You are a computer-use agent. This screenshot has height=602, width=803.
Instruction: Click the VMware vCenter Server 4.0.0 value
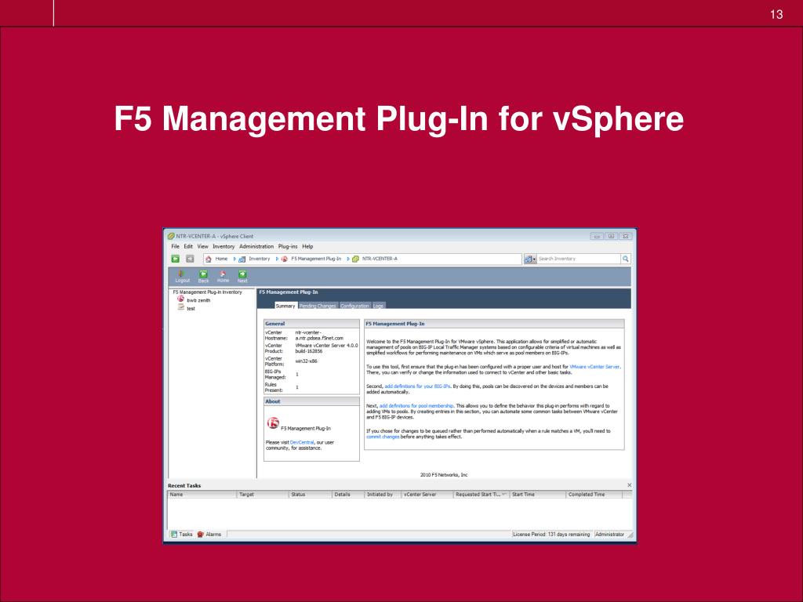point(326,349)
